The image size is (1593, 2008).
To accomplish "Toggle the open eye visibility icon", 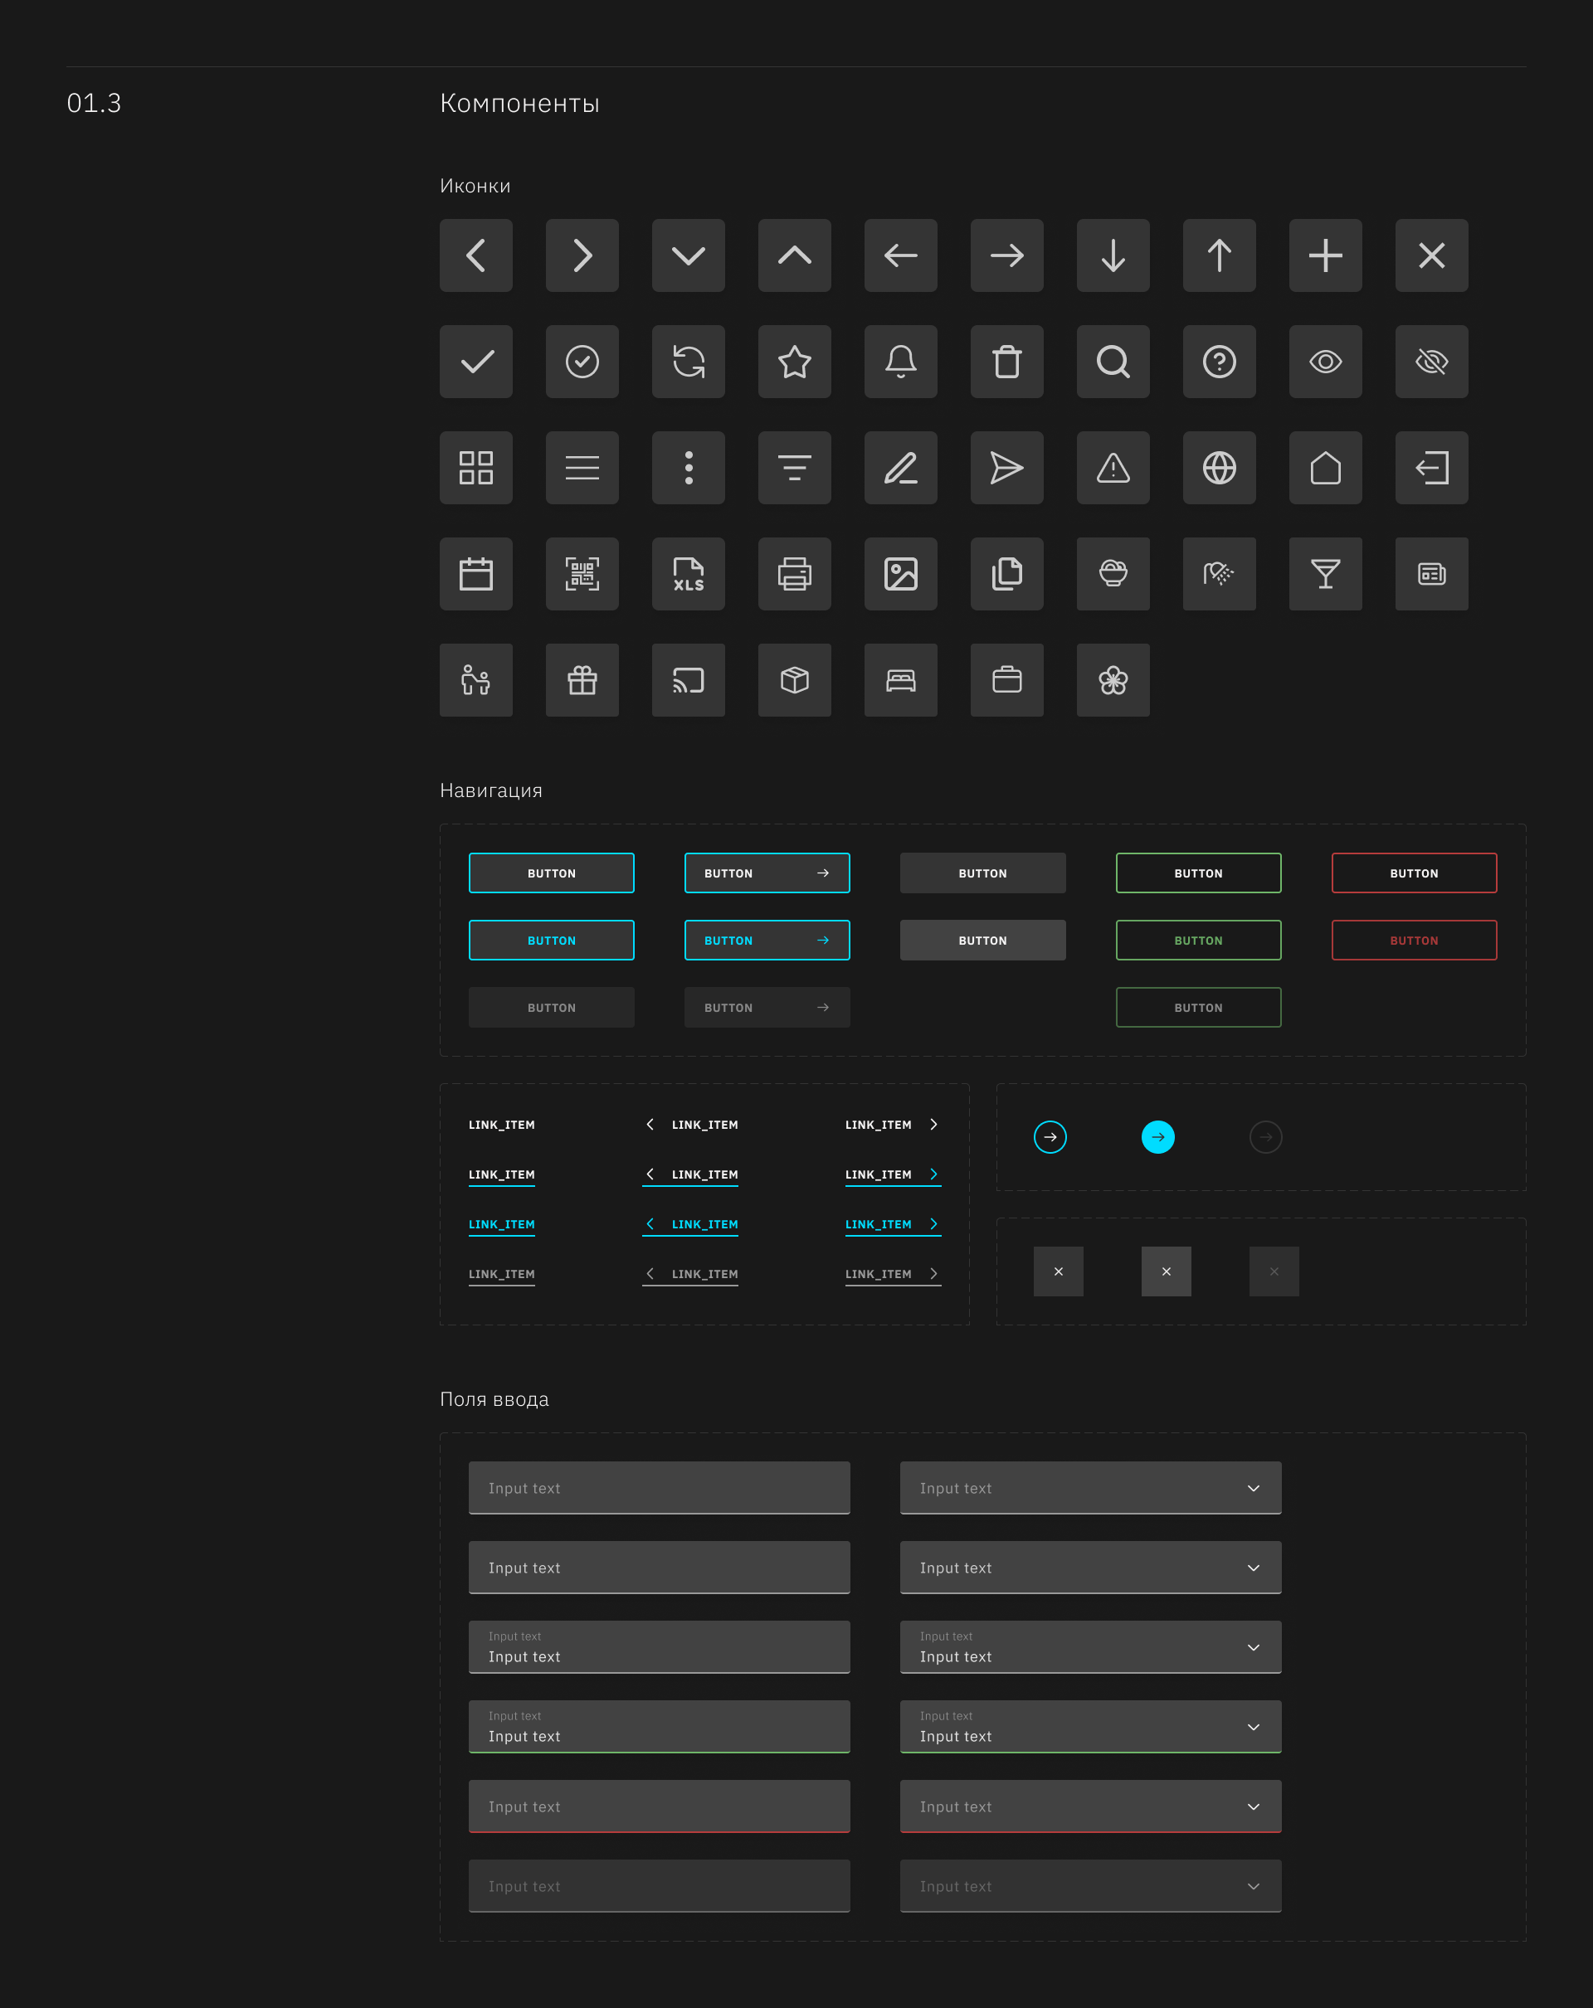I will tap(1326, 362).
